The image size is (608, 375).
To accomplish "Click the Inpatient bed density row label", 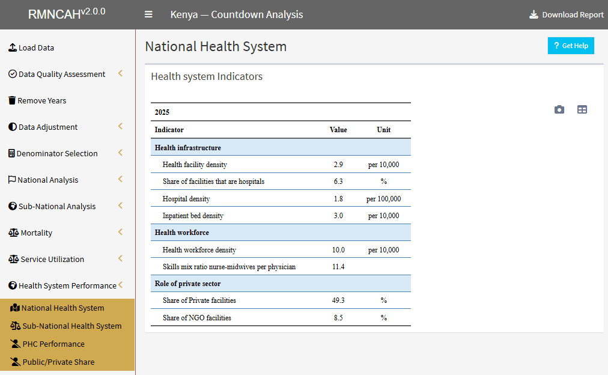I will pyautogui.click(x=193, y=216).
